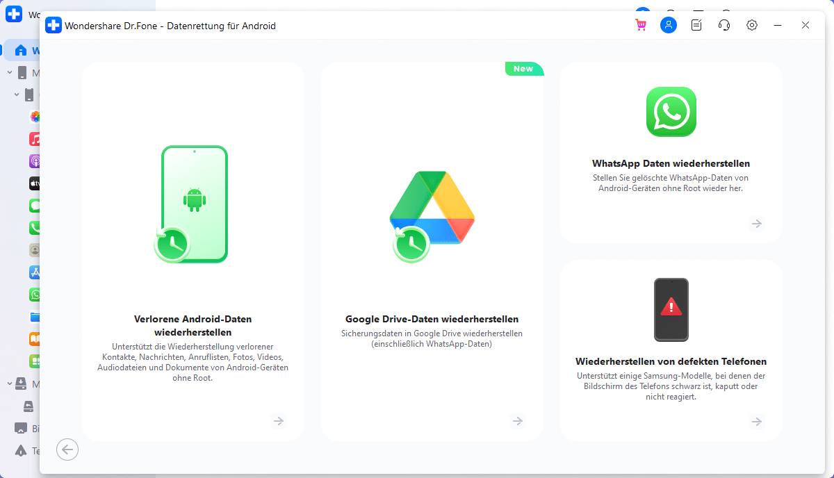This screenshot has width=834, height=478.
Task: Open Files in the background window sidebar
Action: click(x=35, y=317)
